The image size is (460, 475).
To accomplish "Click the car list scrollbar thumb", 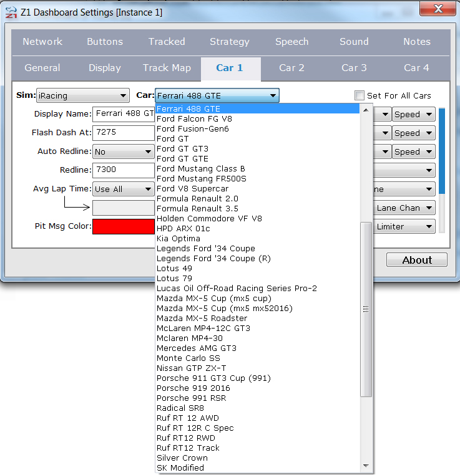I will pyautogui.click(x=366, y=309).
